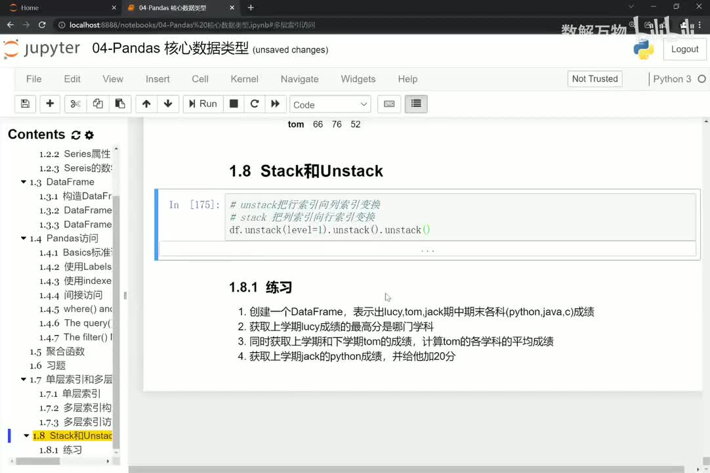
Task: Open the Help menu
Action: [x=407, y=79]
